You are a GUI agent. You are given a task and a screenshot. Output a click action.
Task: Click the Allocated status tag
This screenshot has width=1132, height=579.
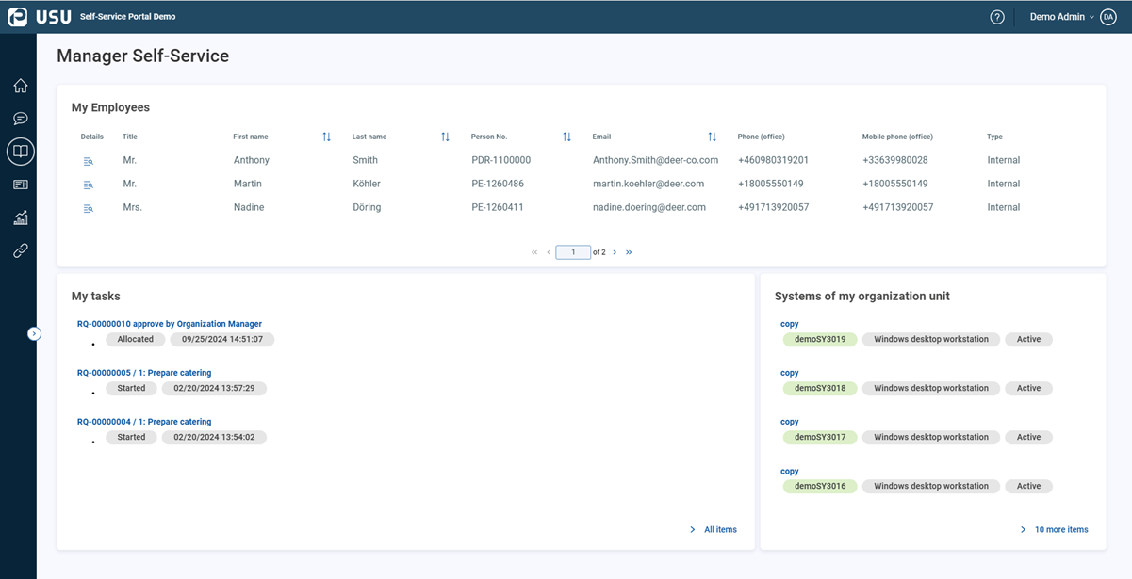pyautogui.click(x=136, y=339)
